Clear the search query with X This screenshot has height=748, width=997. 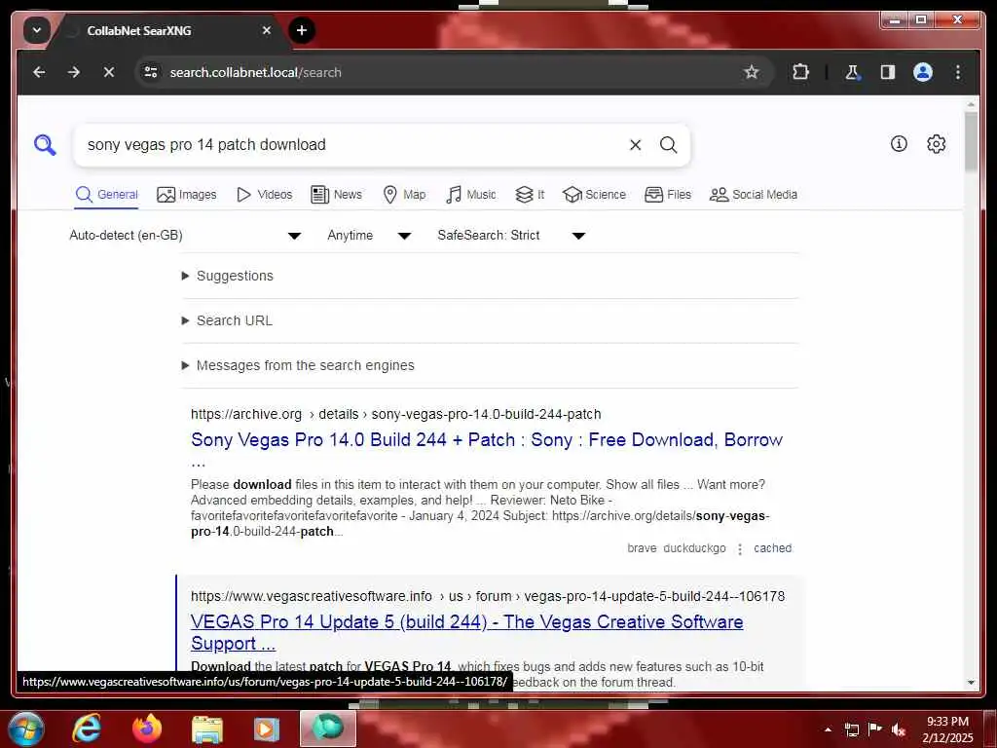pos(635,145)
